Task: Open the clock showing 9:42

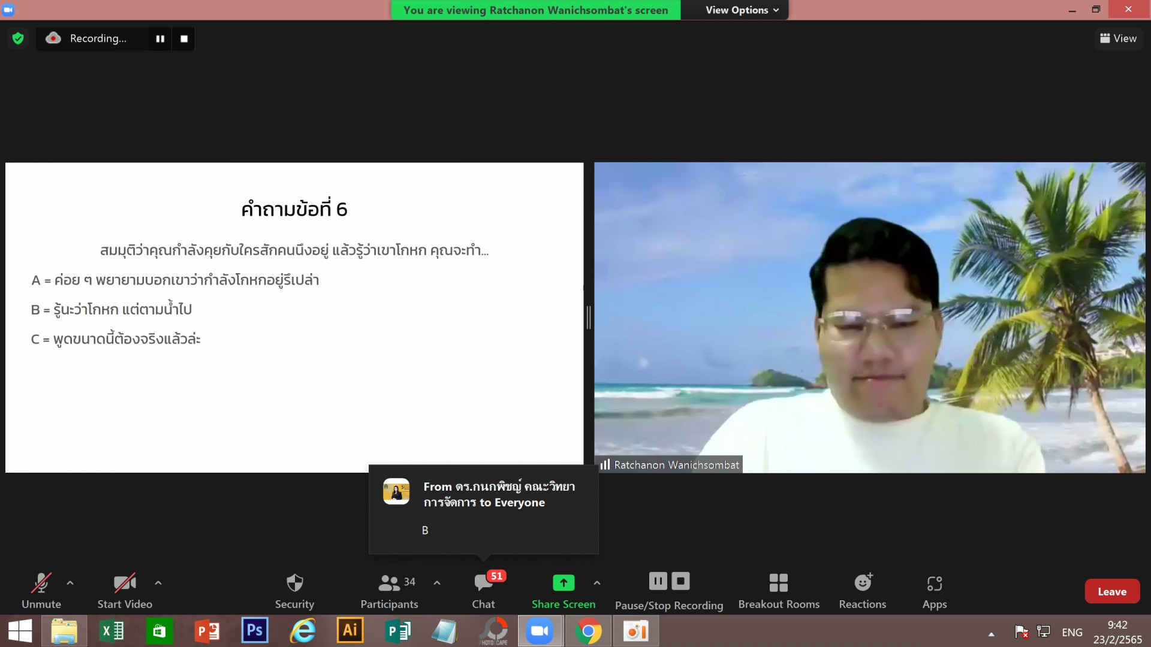Action: [x=1117, y=632]
